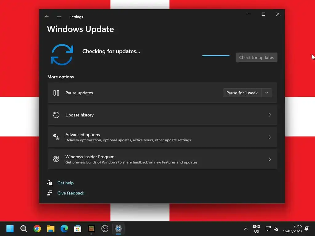Click the 'Get preview builds of Windows' description

coord(131,162)
